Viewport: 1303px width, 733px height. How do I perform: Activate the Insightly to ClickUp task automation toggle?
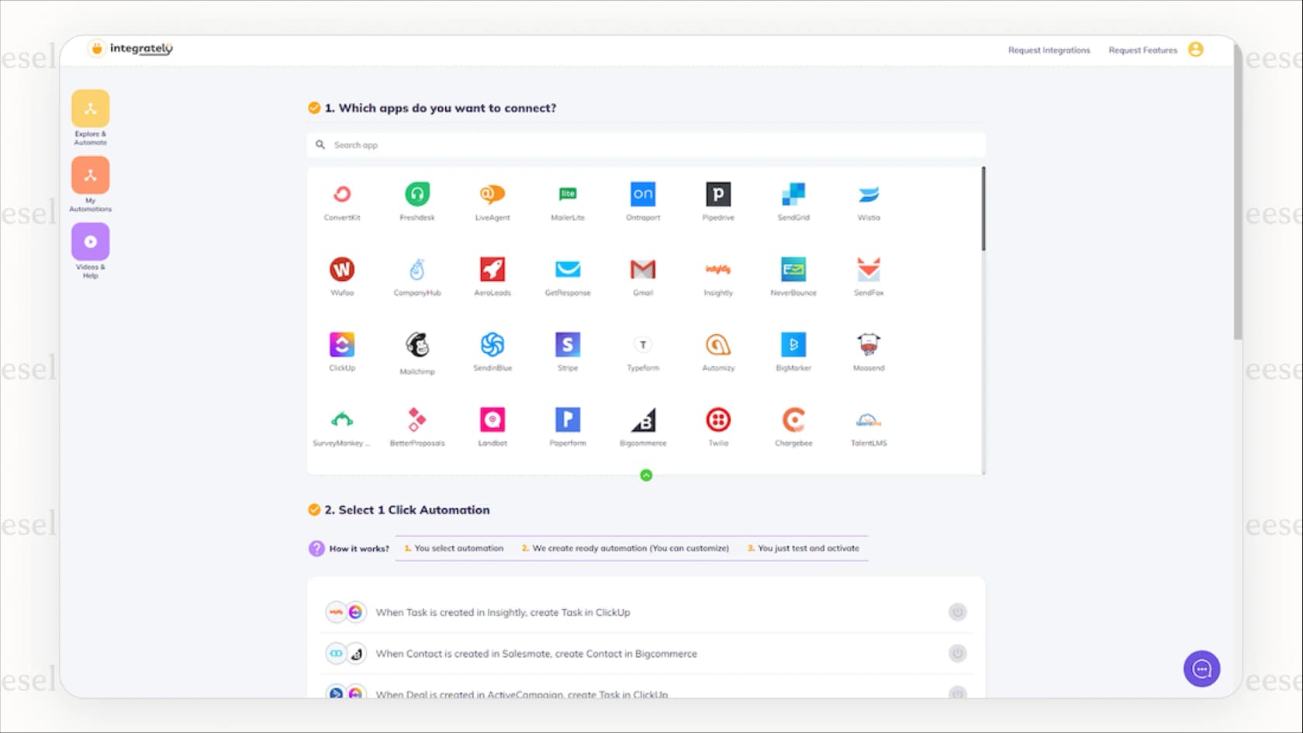click(x=958, y=612)
